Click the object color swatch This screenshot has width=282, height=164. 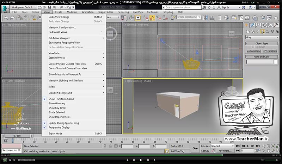point(276,62)
